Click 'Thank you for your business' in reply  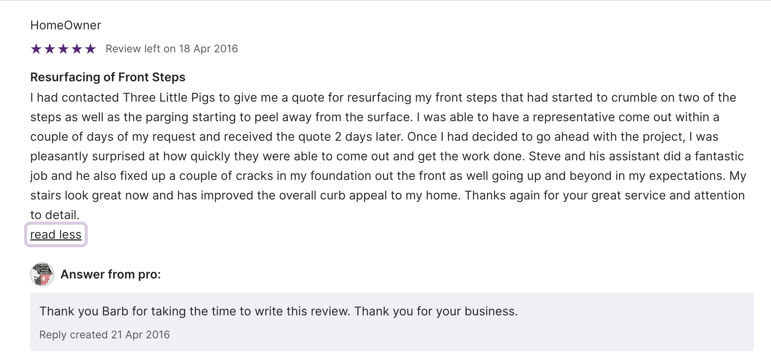point(435,311)
